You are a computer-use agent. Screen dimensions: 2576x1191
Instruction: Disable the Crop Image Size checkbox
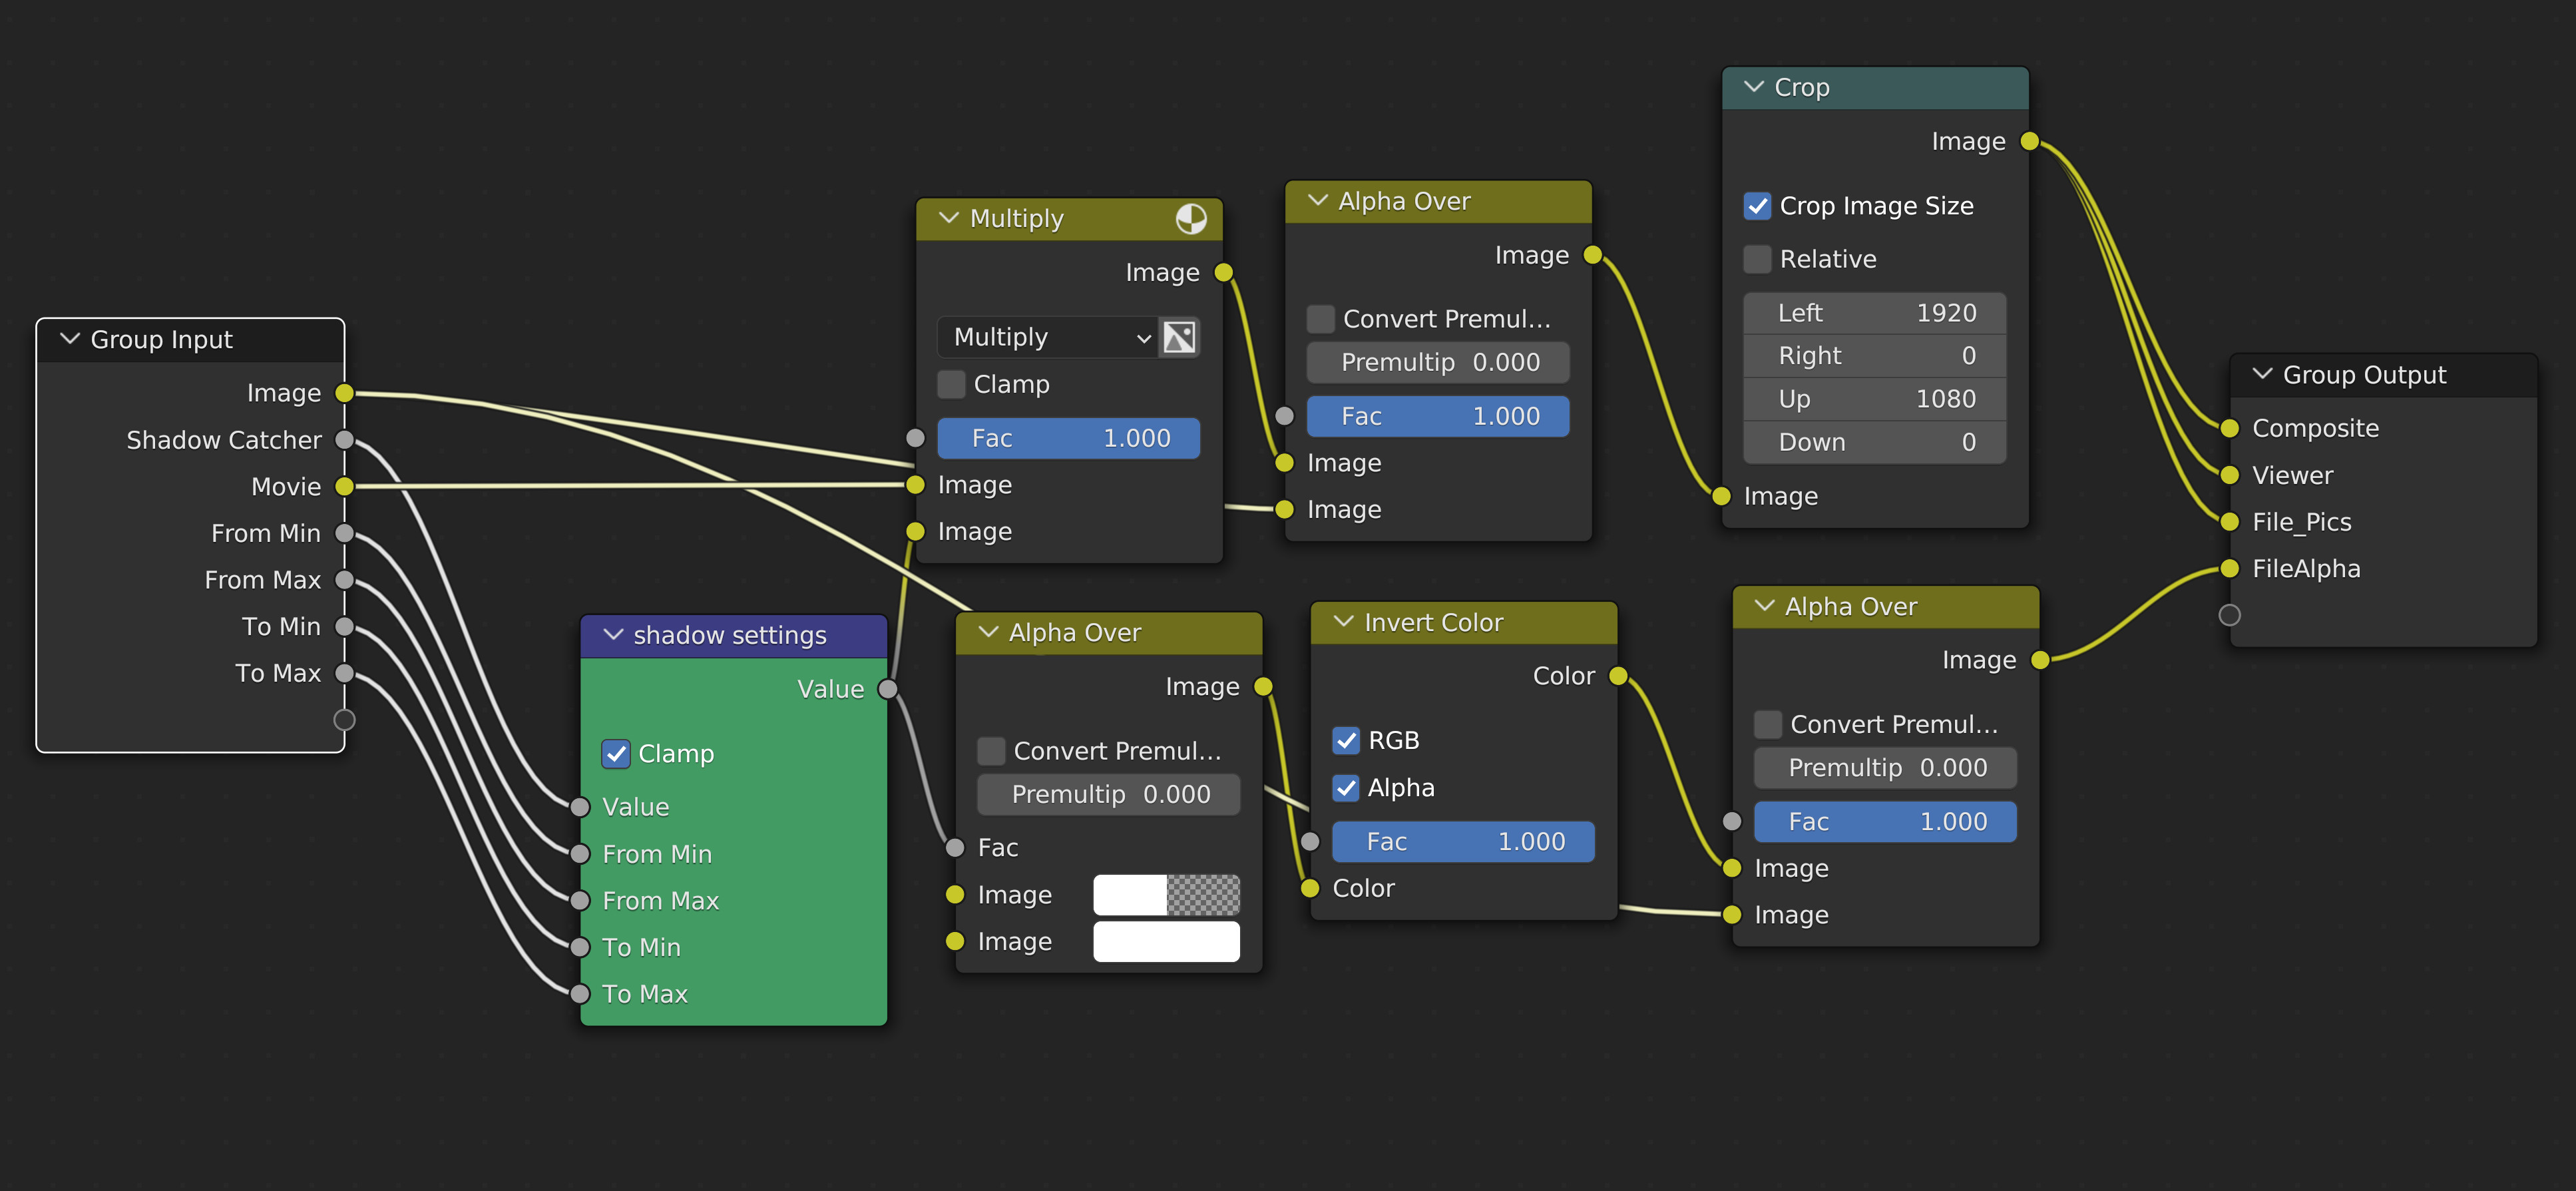click(x=1757, y=206)
